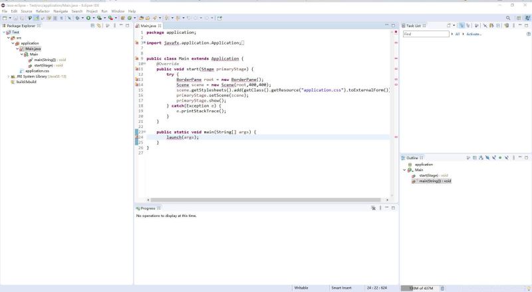Click the green Run button in toolbar
This screenshot has width=532, height=292.
[x=88, y=18]
